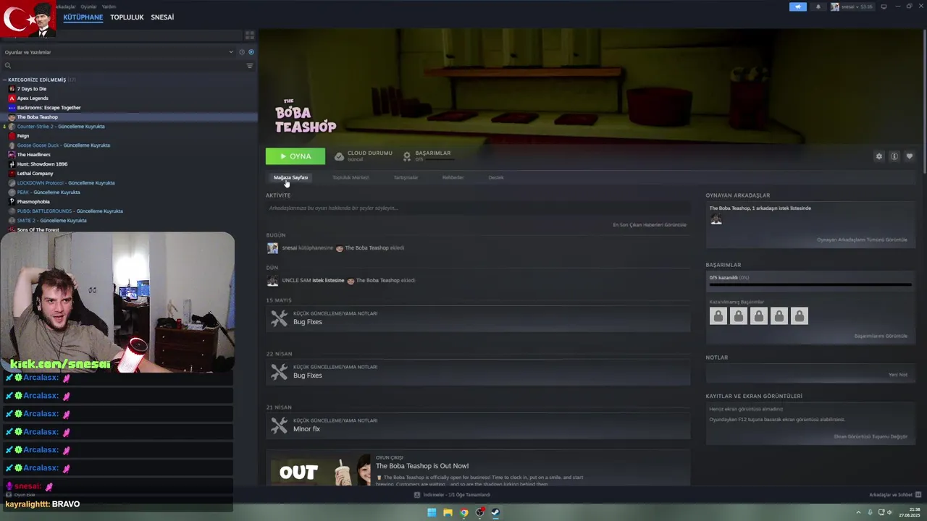Open the snesai account dropdown
Viewport: 927px width, 521px height.
(852, 7)
